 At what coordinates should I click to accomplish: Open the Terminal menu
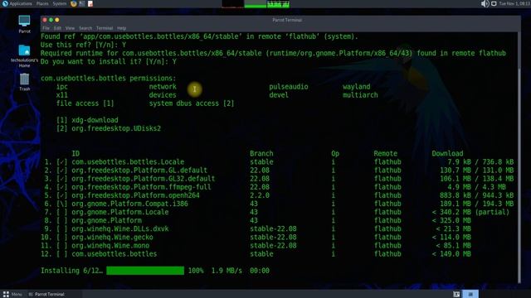coord(105,28)
